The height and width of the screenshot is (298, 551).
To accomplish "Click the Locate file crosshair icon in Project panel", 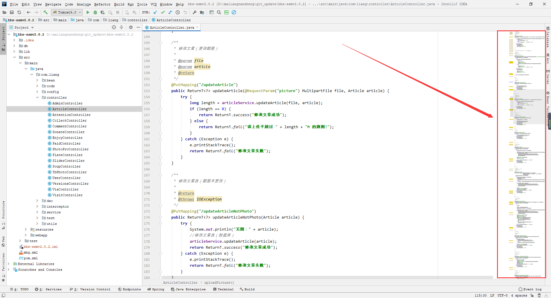I will tap(114, 27).
